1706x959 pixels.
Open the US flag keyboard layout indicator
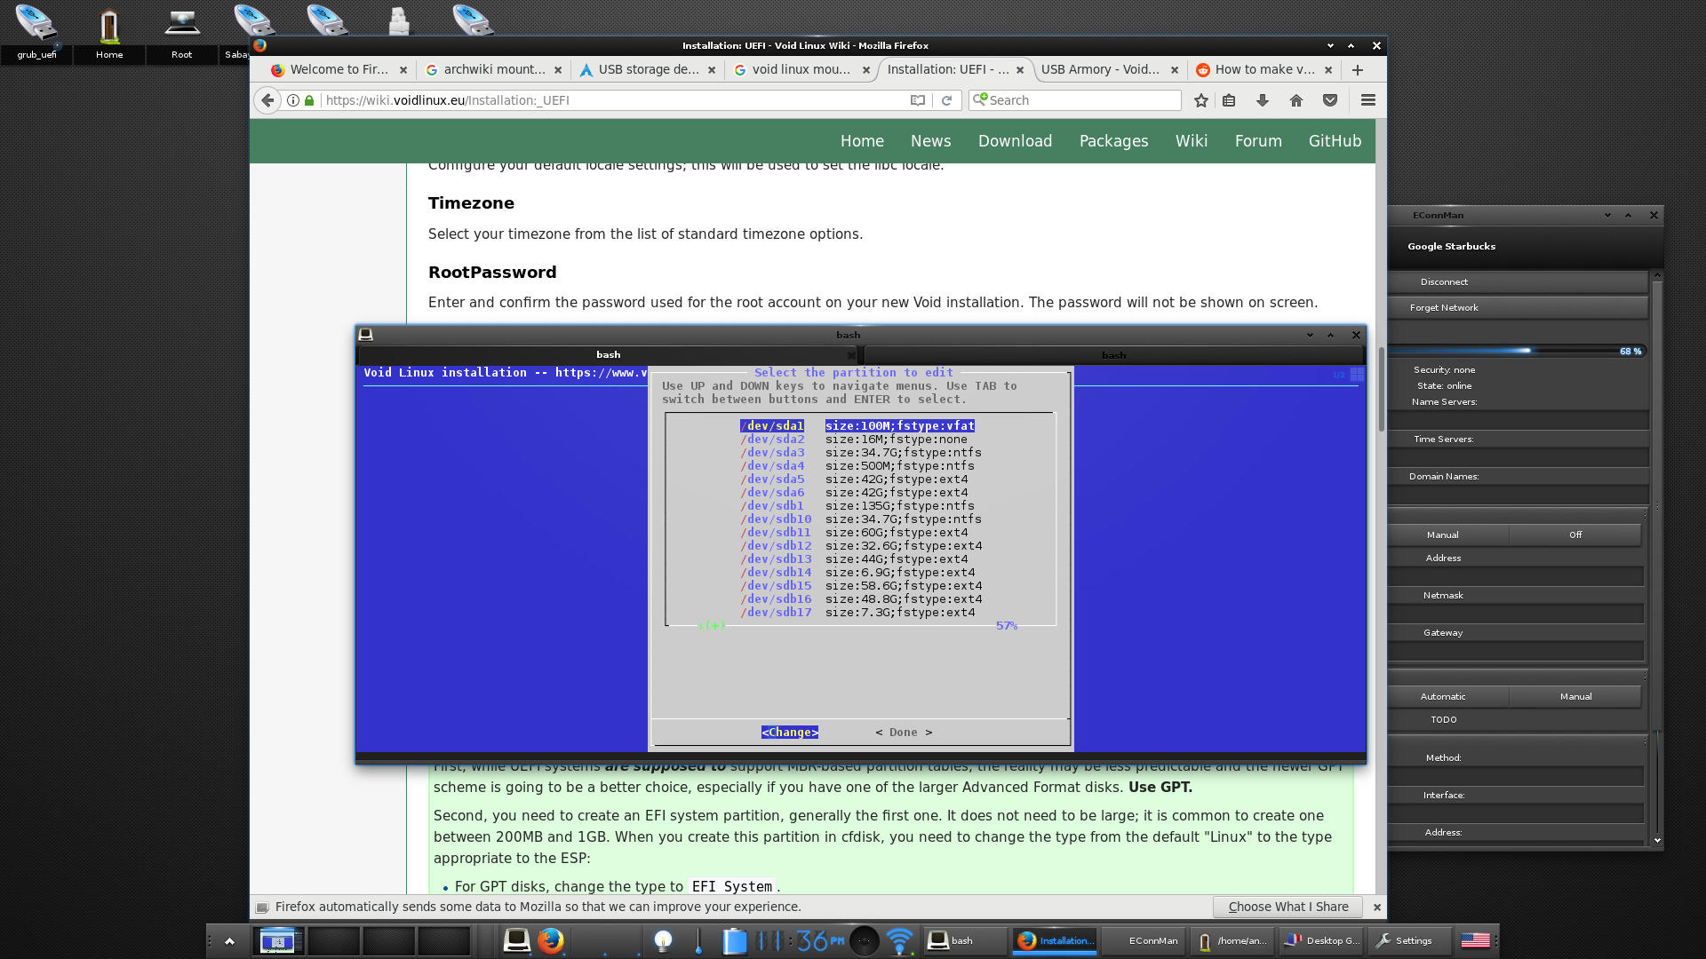pos(1475,940)
